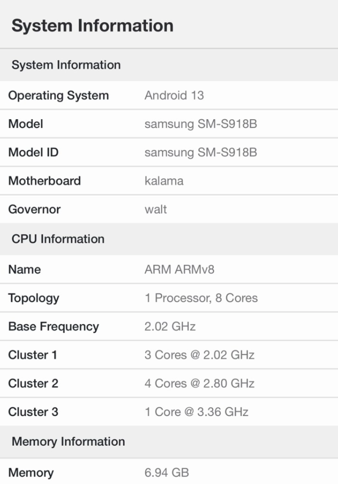Viewport: 338px width, 484px height.
Task: Click the 'Base Frequency' label
Action: point(54,327)
